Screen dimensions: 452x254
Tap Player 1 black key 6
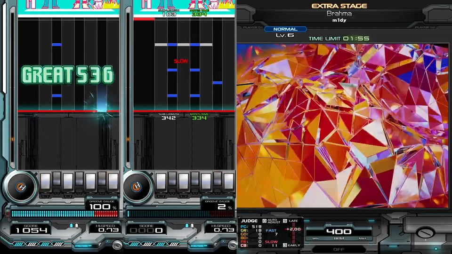pos(102,179)
